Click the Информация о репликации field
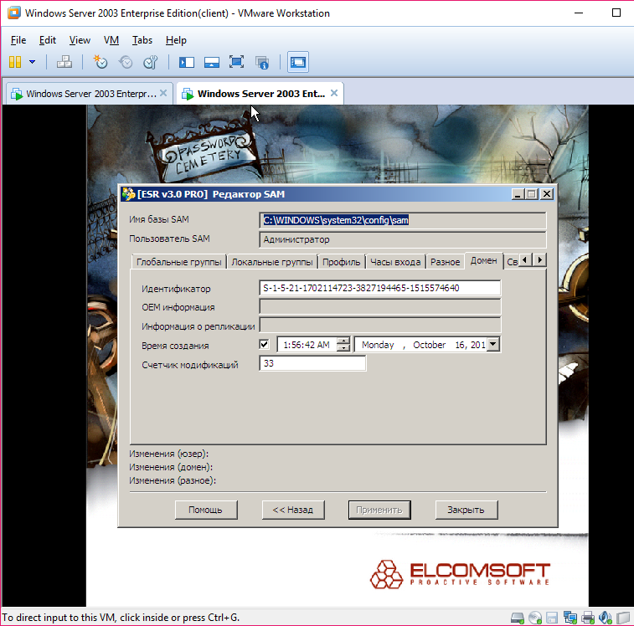Image resolution: width=634 pixels, height=626 pixels. (379, 325)
